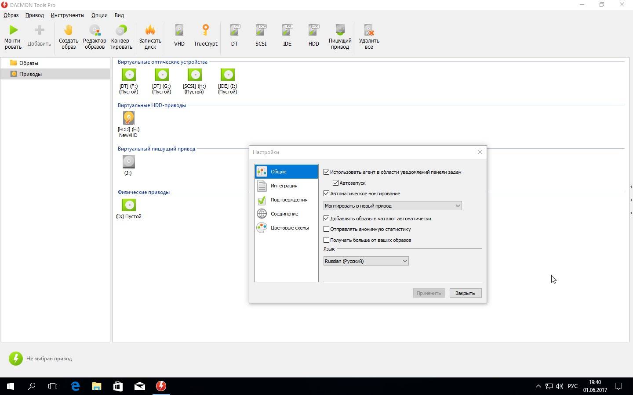Open the Привод menu
Viewport: 633px width, 395px height.
pos(35,15)
